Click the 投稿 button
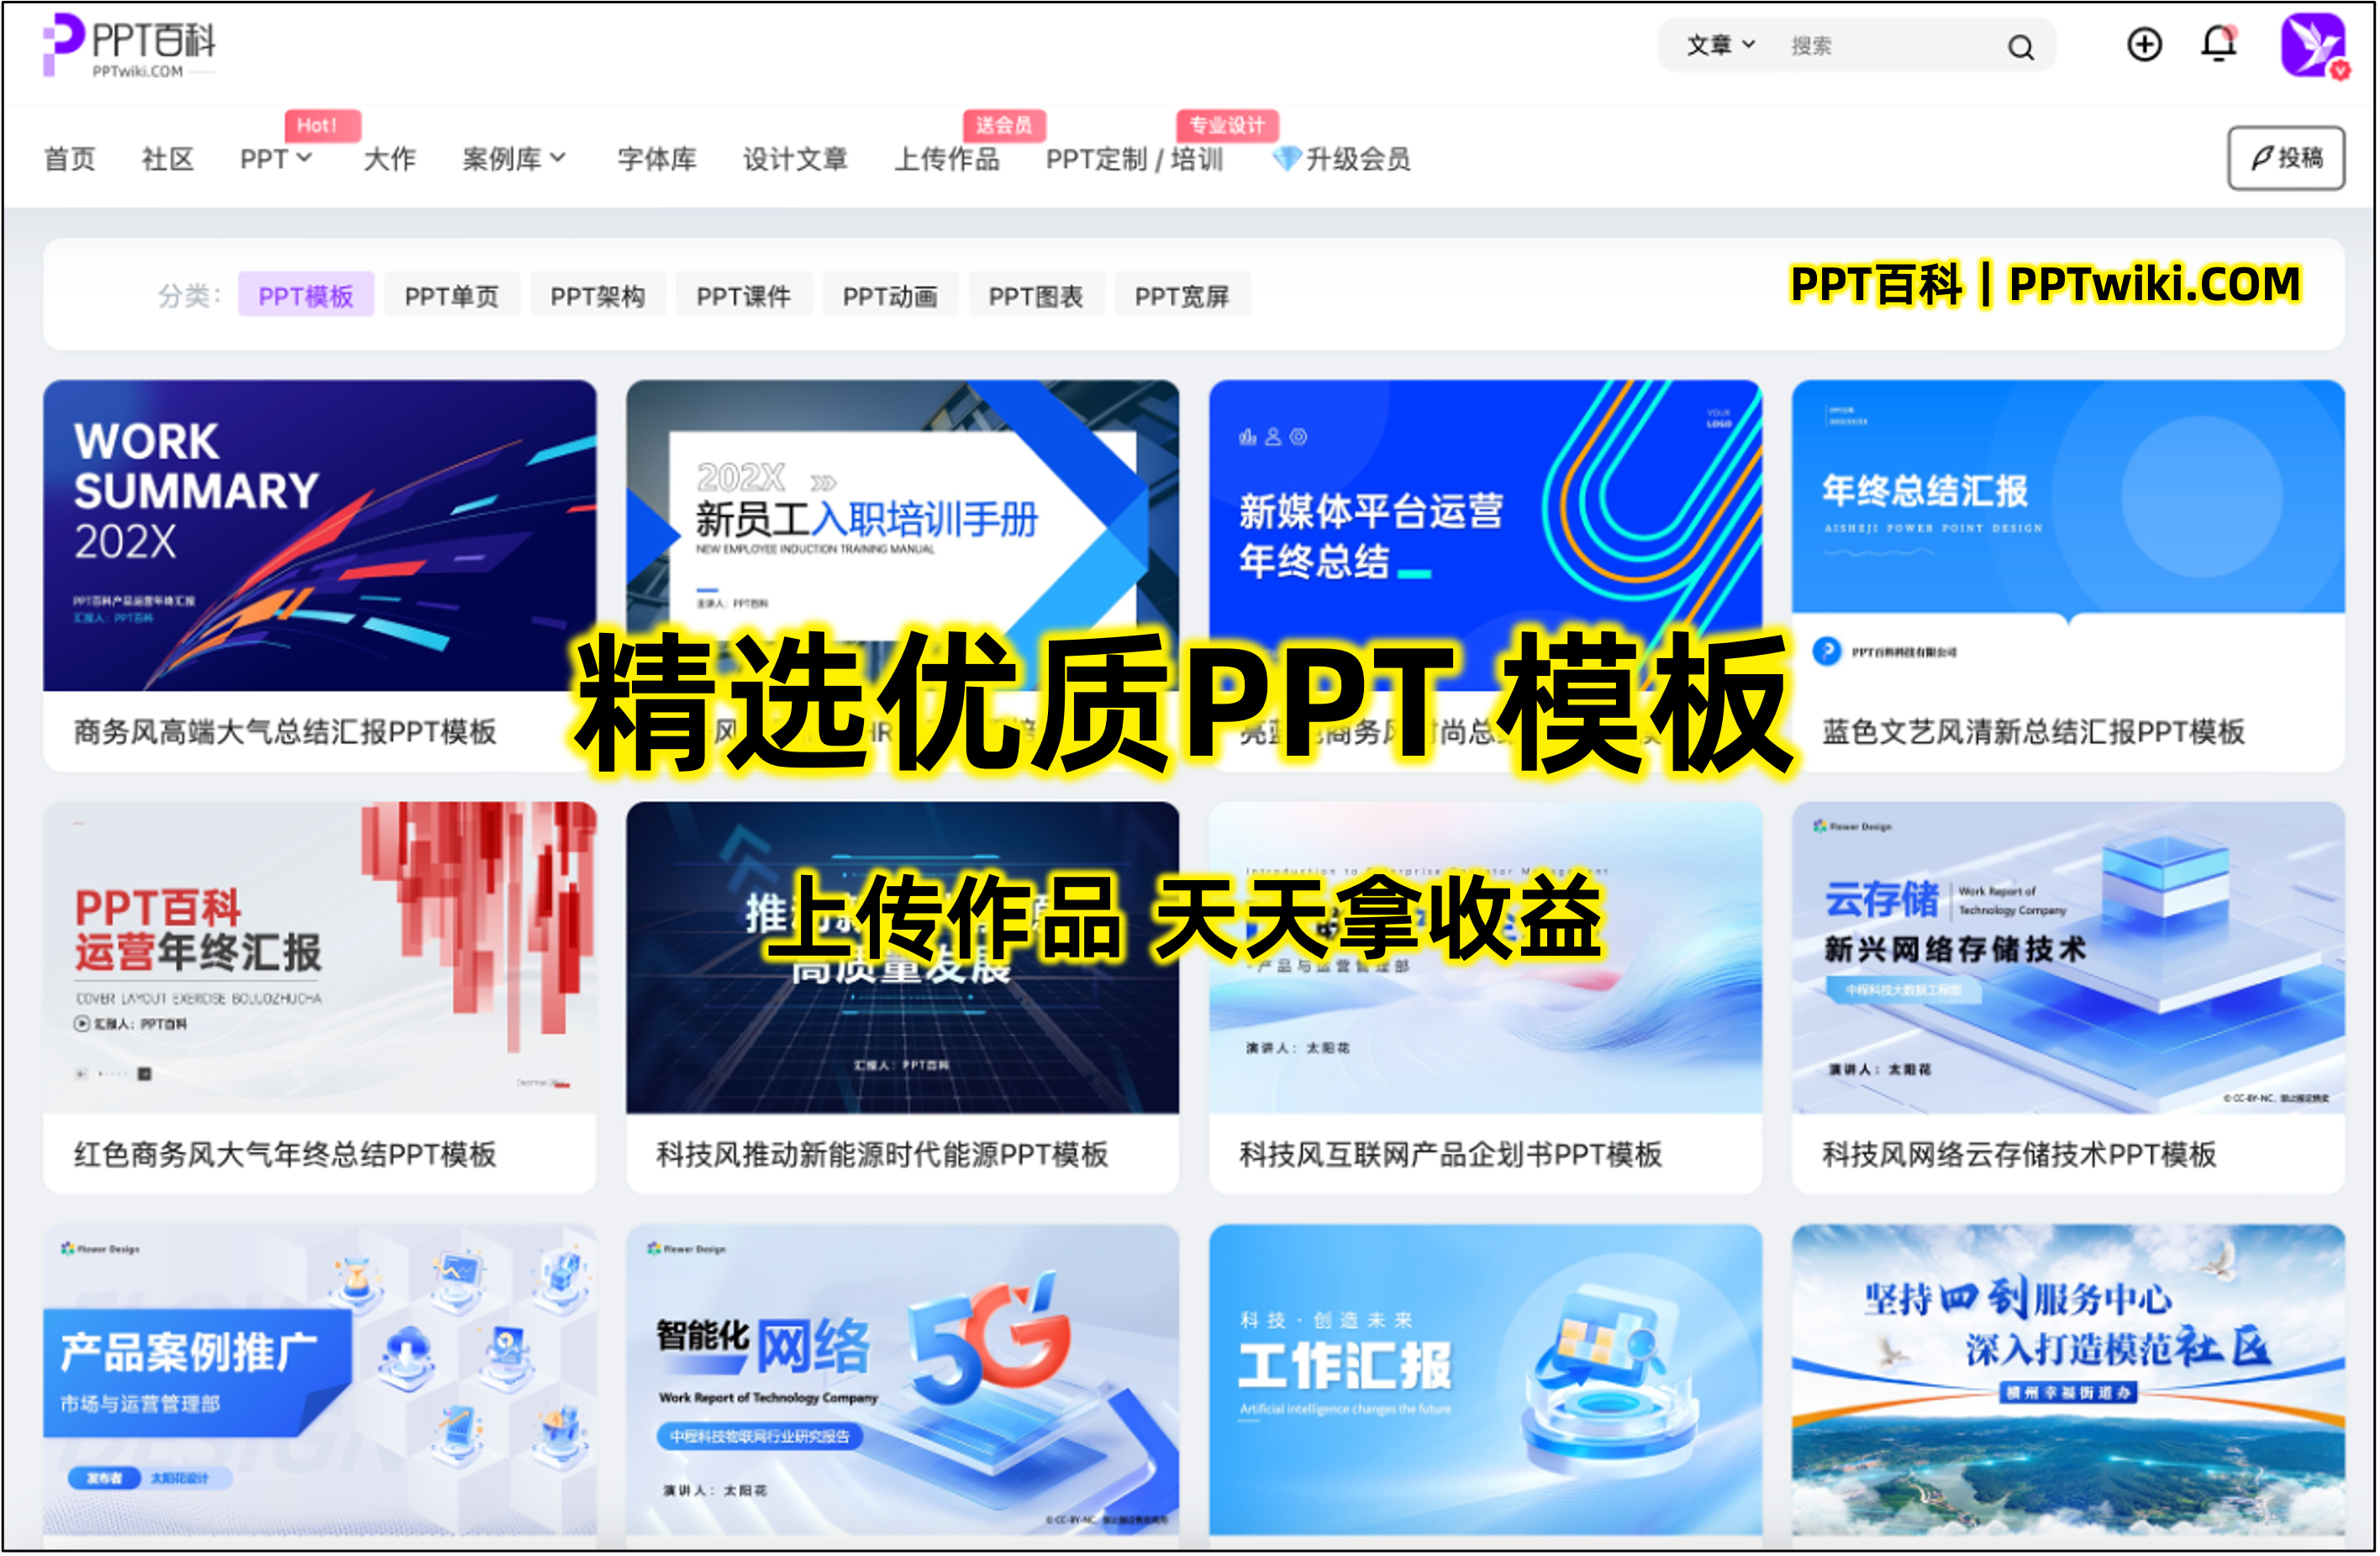Viewport: 2380px width, 1556px height. [x=2287, y=157]
